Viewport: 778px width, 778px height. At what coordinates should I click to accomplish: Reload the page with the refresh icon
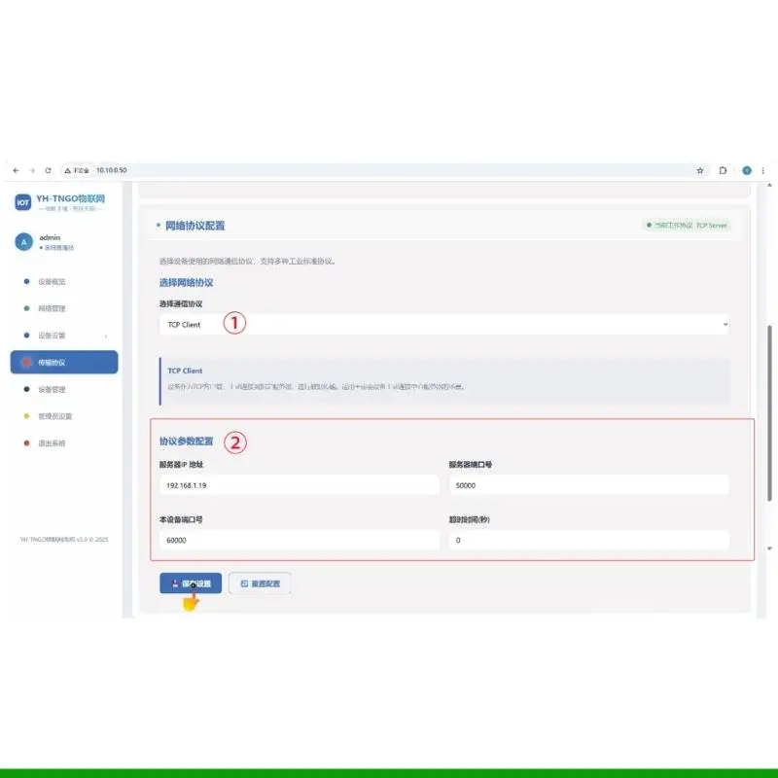[x=48, y=171]
